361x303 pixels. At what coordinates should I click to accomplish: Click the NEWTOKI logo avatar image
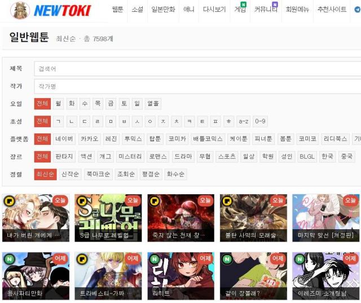pyautogui.click(x=20, y=10)
